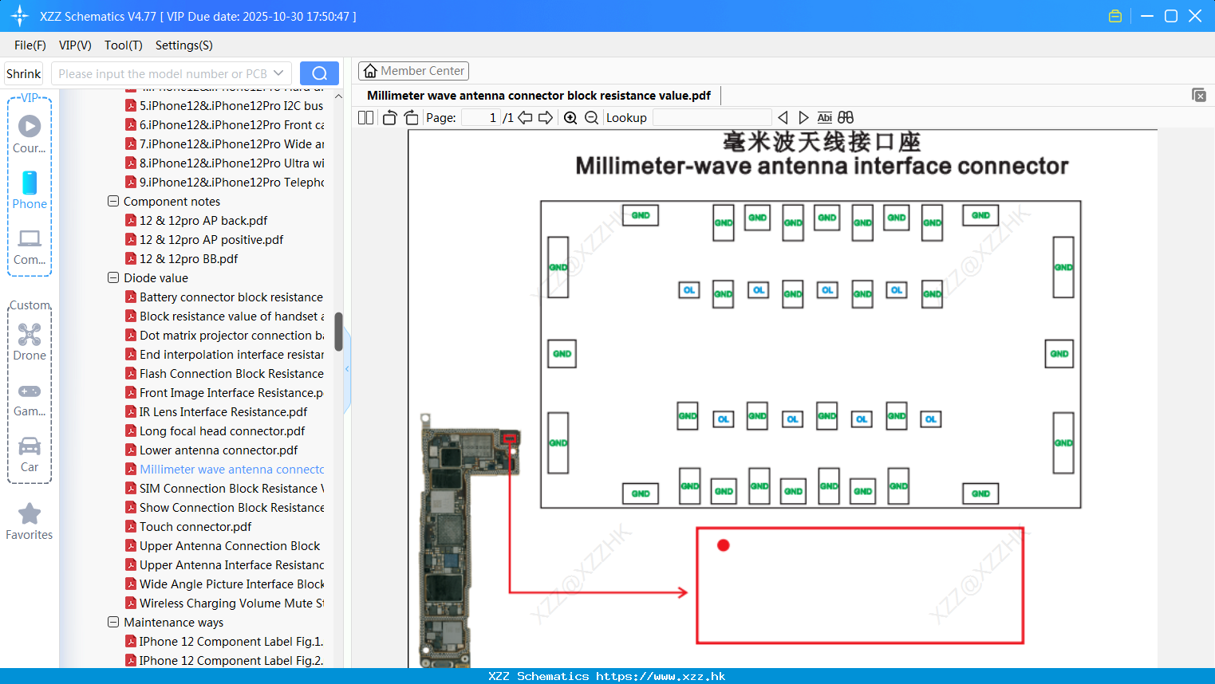
Task: Open 5.iPhone12&iPhone12Pro I2C bus file
Action: coord(225,105)
